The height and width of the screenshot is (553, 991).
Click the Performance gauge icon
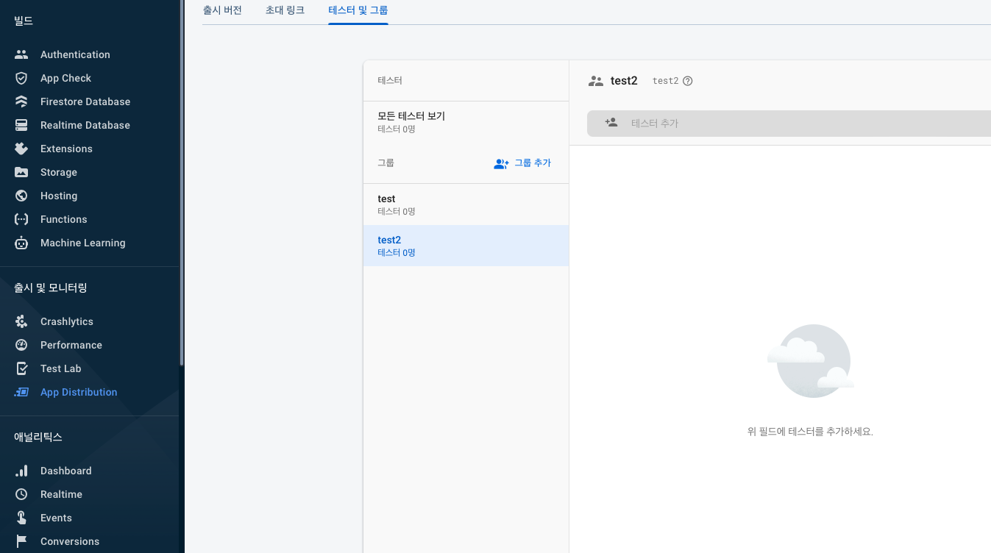pyautogui.click(x=21, y=345)
